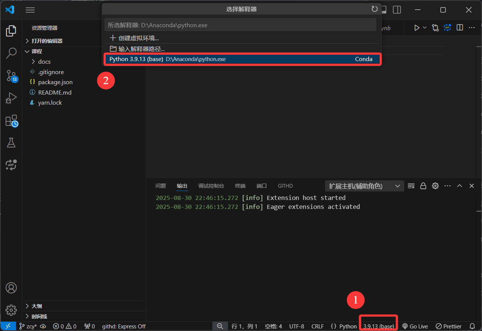This screenshot has height=331, width=482.
Task: Click 3.9.13 (base) interpreter in status bar
Action: tap(378, 326)
